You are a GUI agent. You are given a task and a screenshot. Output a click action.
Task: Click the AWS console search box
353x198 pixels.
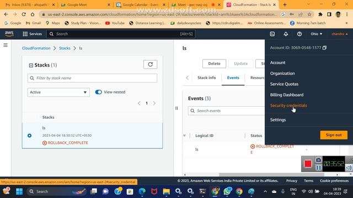(x=121, y=34)
